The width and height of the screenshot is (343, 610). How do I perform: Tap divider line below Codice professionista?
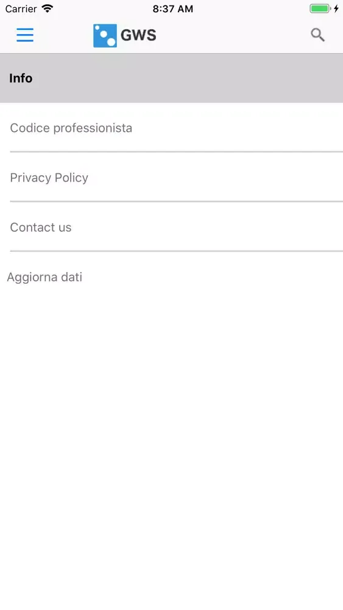tap(176, 152)
